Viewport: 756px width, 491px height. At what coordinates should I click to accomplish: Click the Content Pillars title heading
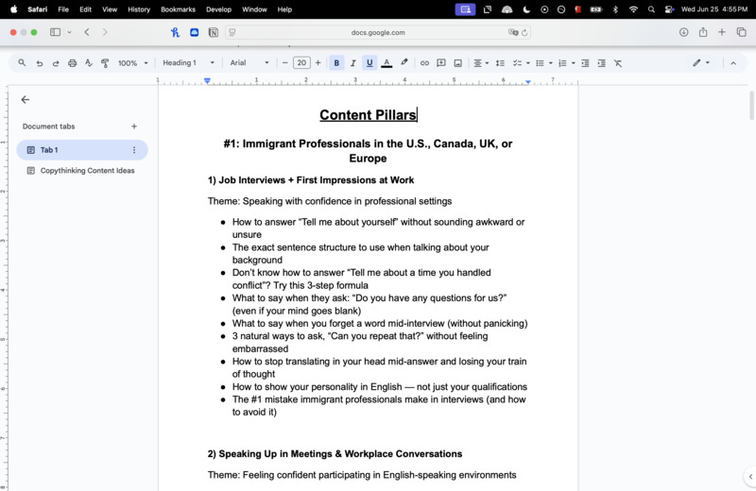(368, 115)
